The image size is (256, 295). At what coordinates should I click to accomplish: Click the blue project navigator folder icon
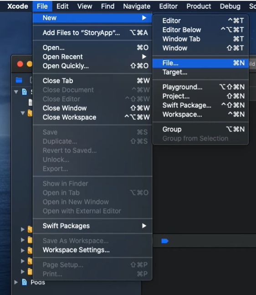point(19,80)
